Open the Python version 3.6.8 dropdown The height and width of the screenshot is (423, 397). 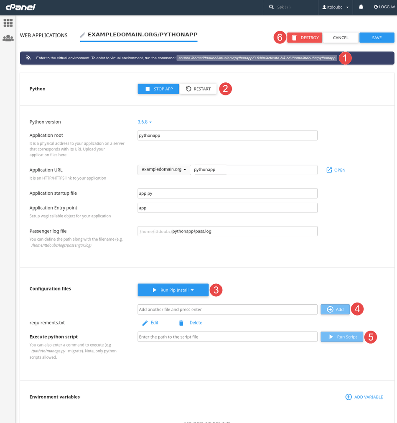(x=144, y=122)
